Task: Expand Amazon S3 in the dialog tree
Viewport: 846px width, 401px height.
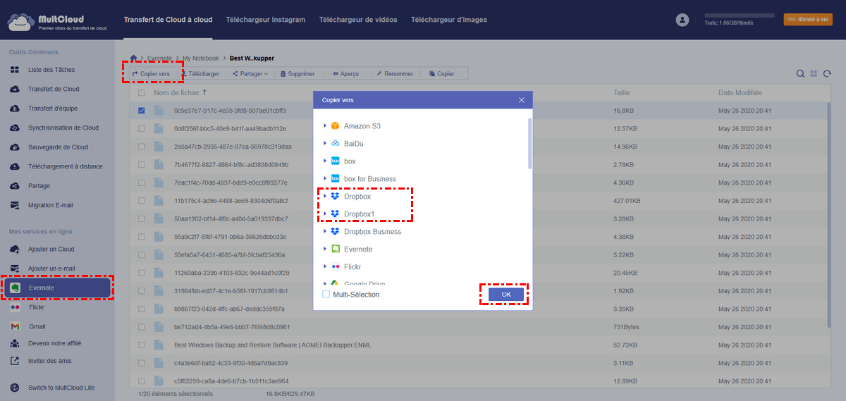Action: (x=325, y=126)
